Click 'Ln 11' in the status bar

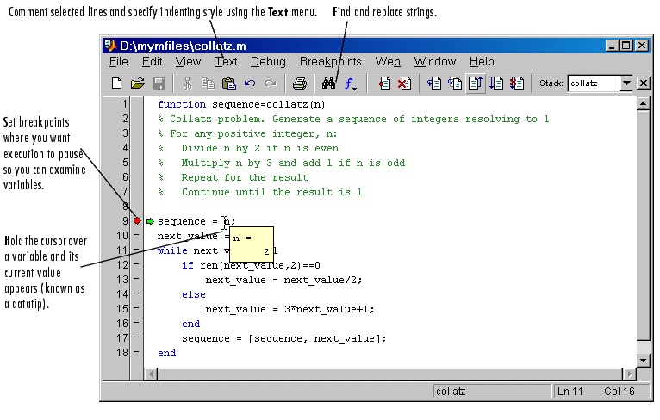[570, 392]
